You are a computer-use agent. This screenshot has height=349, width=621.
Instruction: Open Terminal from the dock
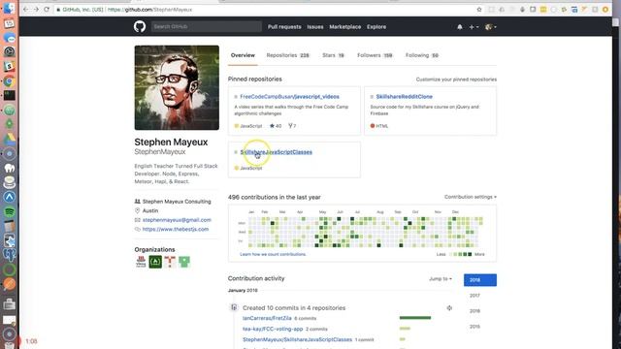click(9, 95)
